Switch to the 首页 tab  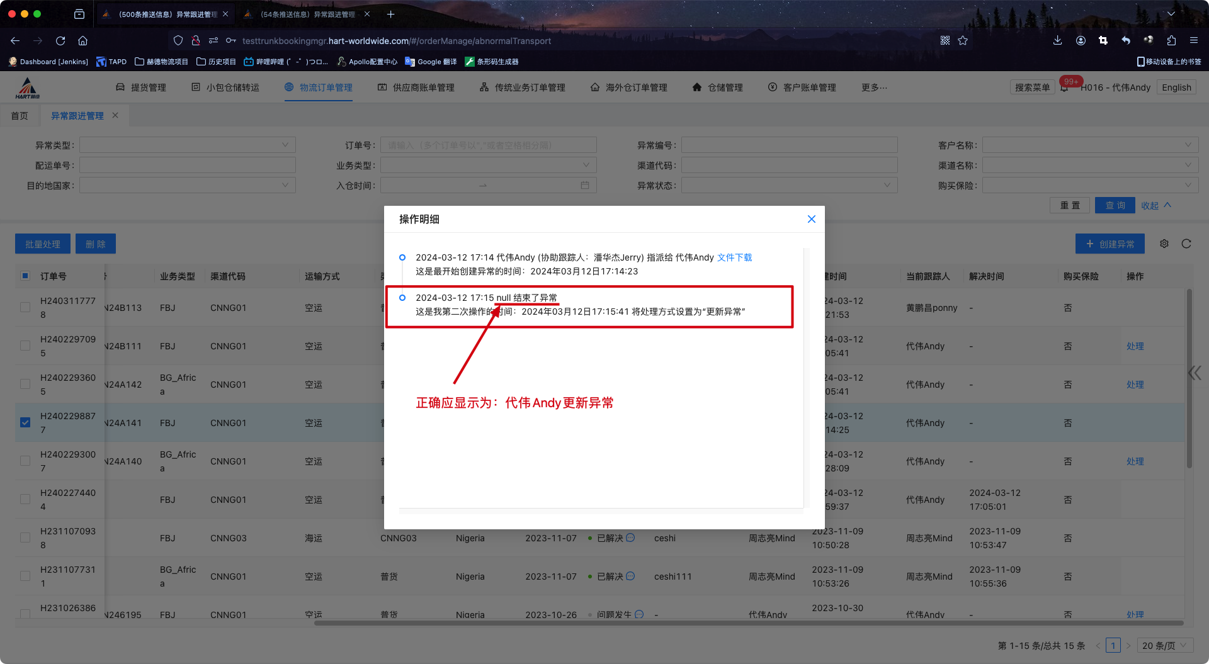tap(20, 116)
